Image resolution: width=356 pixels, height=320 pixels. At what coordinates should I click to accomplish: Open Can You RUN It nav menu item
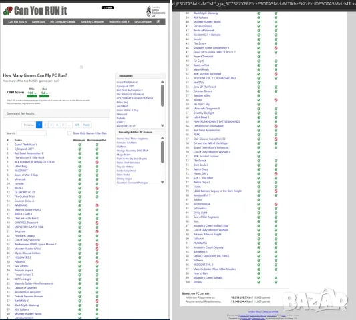pos(17,22)
